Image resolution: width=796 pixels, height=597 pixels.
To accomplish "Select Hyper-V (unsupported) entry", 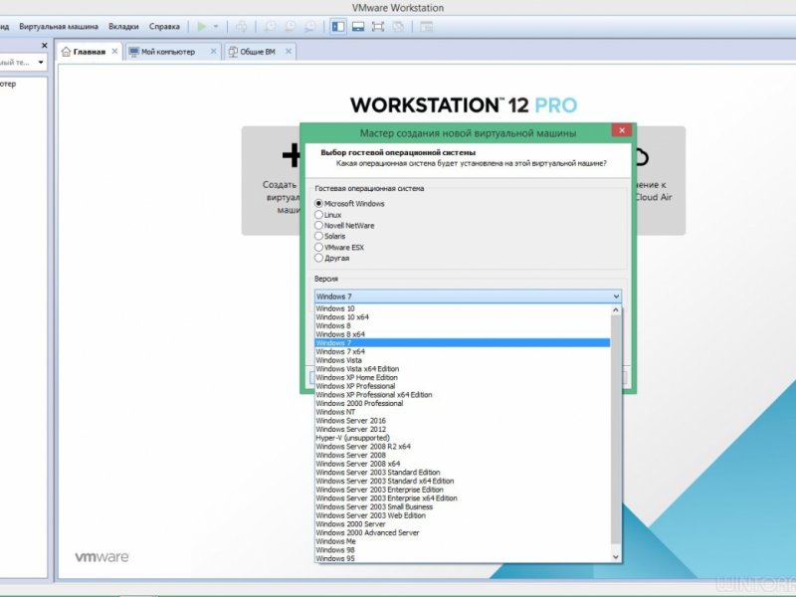I will click(463, 438).
